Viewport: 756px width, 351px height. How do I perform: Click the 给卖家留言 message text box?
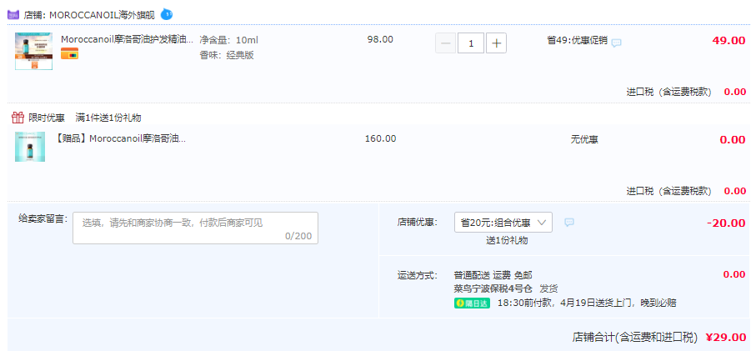click(195, 228)
